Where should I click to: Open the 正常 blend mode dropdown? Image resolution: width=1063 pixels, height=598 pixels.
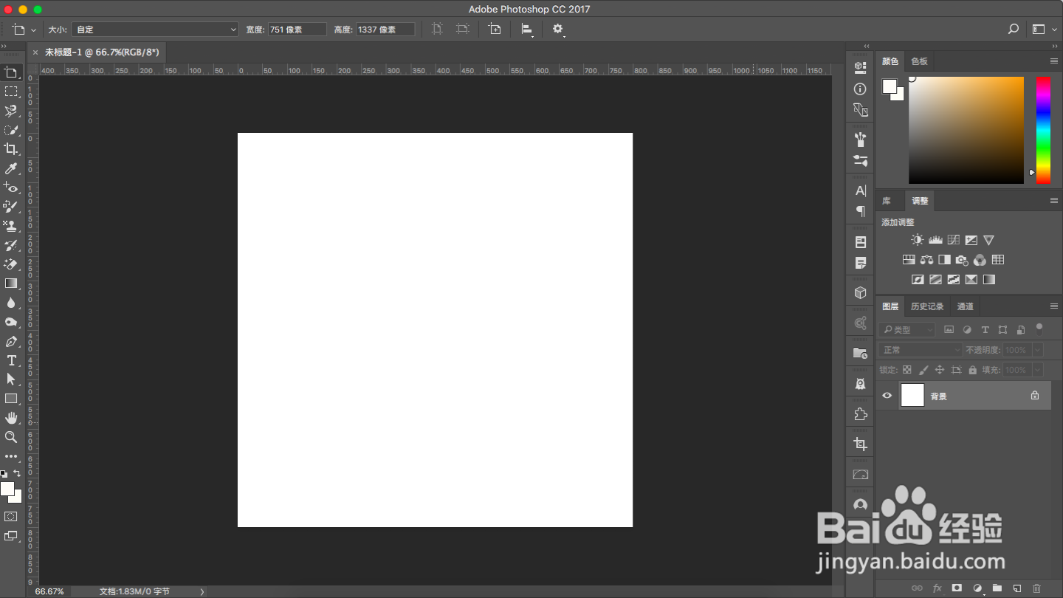click(921, 350)
